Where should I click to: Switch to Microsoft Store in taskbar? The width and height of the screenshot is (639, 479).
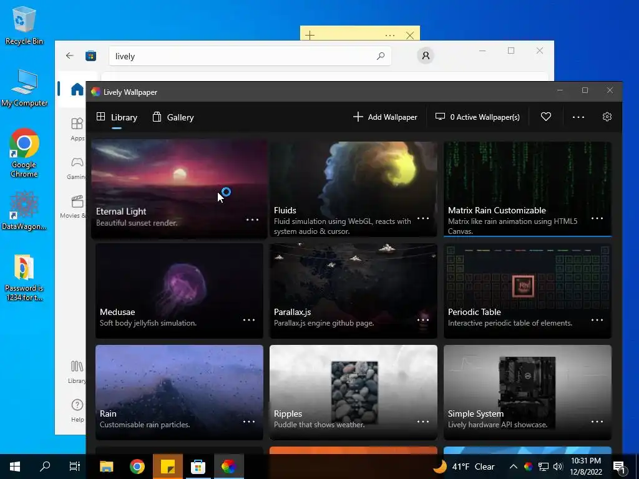(198, 467)
